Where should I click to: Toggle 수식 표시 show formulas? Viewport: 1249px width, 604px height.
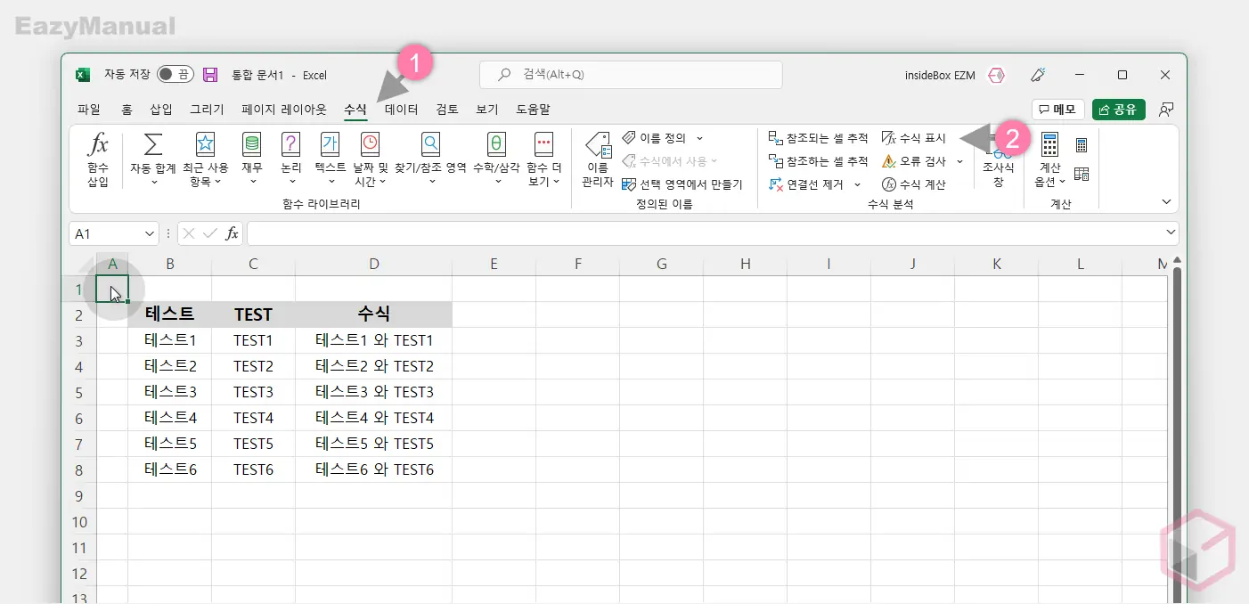tap(913, 138)
